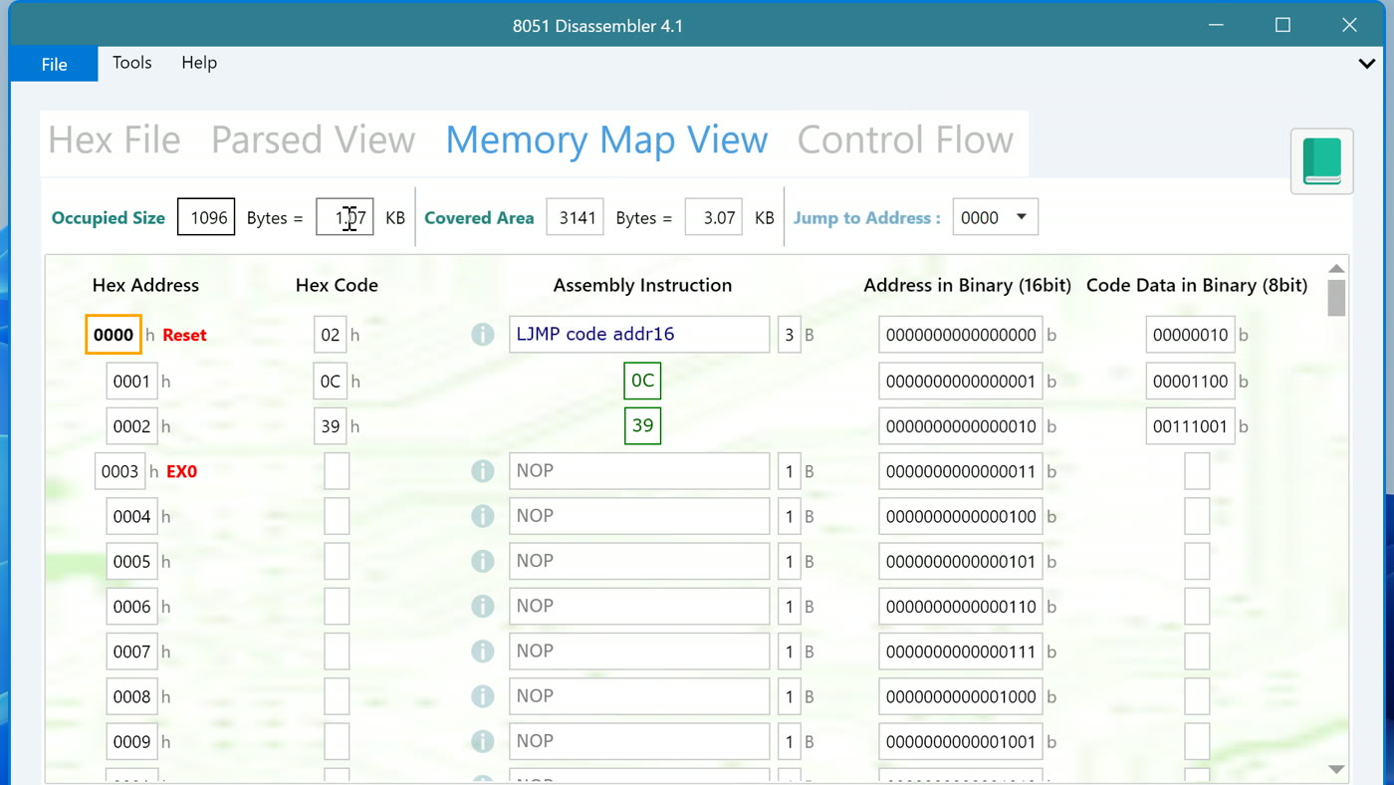
Task: Click green operand box 39
Action: coord(642,426)
